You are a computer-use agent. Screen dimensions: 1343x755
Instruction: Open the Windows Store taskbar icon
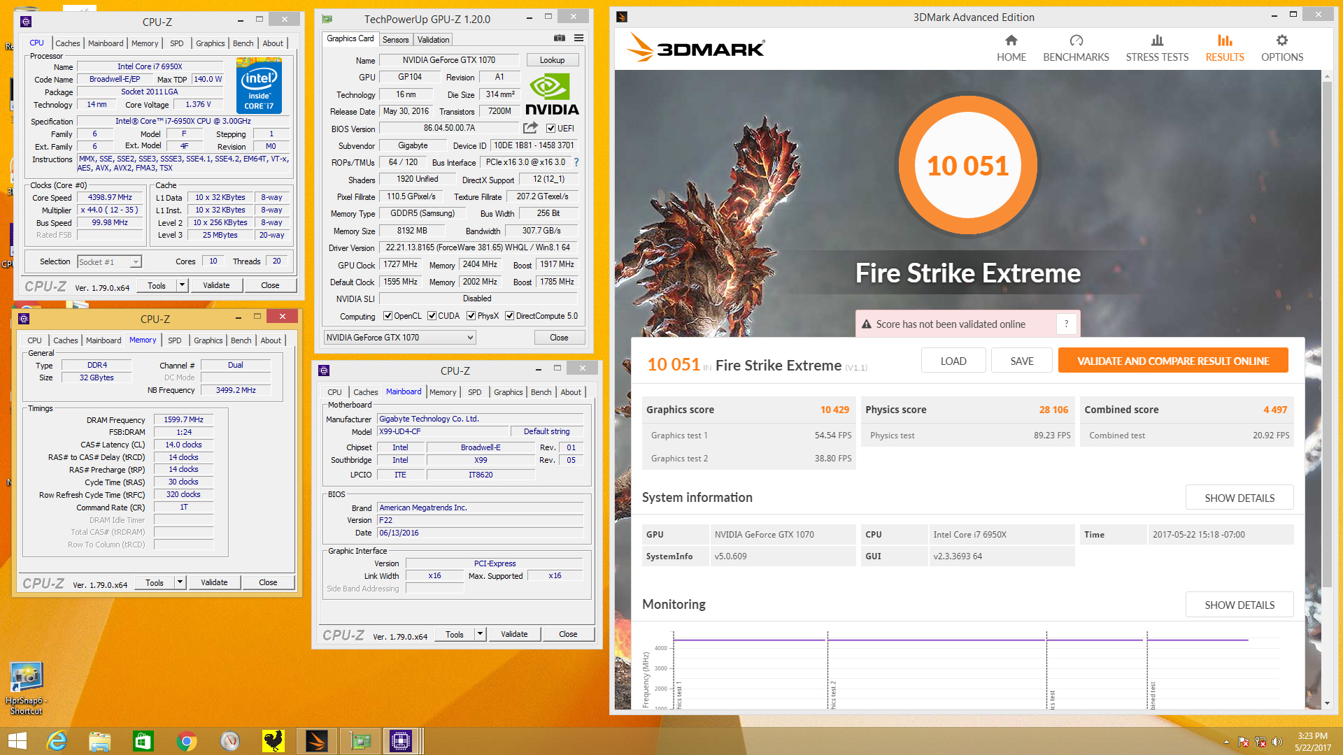[143, 741]
